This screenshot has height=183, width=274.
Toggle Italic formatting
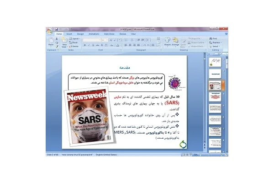(89, 45)
